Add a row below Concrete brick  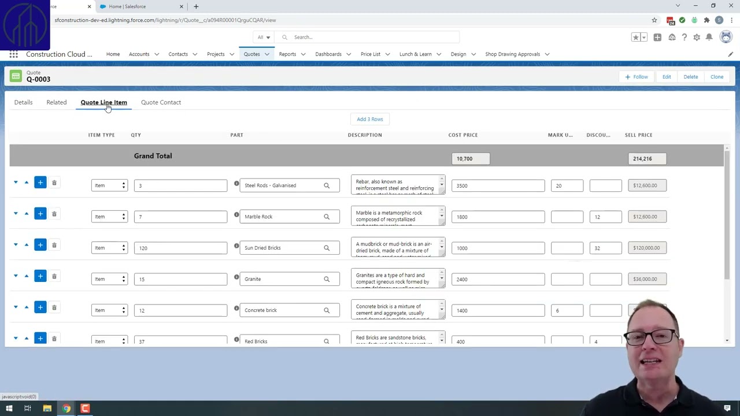tap(40, 307)
